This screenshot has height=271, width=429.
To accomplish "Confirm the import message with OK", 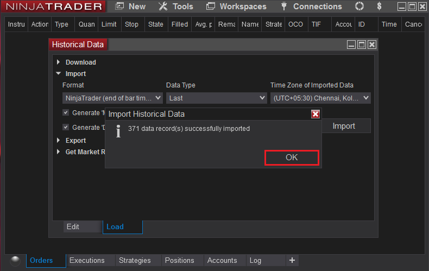I will pyautogui.click(x=292, y=157).
